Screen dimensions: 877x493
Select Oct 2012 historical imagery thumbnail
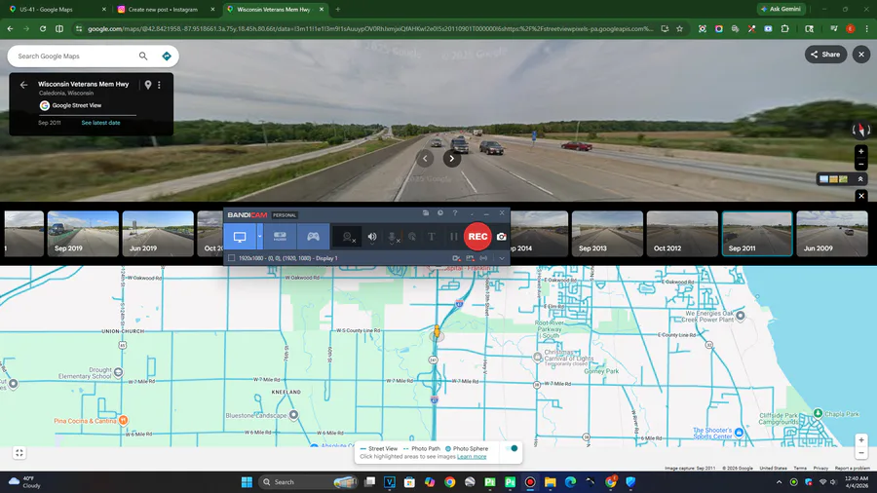[x=682, y=234]
